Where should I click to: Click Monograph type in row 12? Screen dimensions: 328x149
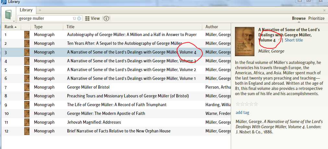(44, 131)
